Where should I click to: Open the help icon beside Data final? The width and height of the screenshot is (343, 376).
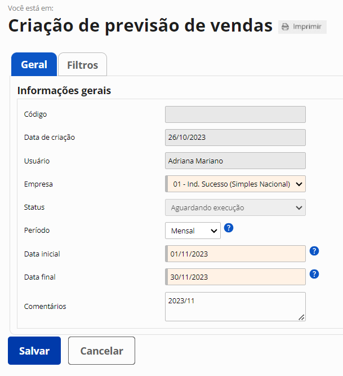click(x=314, y=274)
